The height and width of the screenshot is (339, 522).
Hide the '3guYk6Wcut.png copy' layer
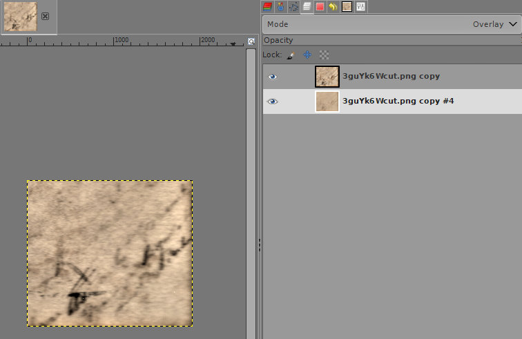[x=273, y=77]
